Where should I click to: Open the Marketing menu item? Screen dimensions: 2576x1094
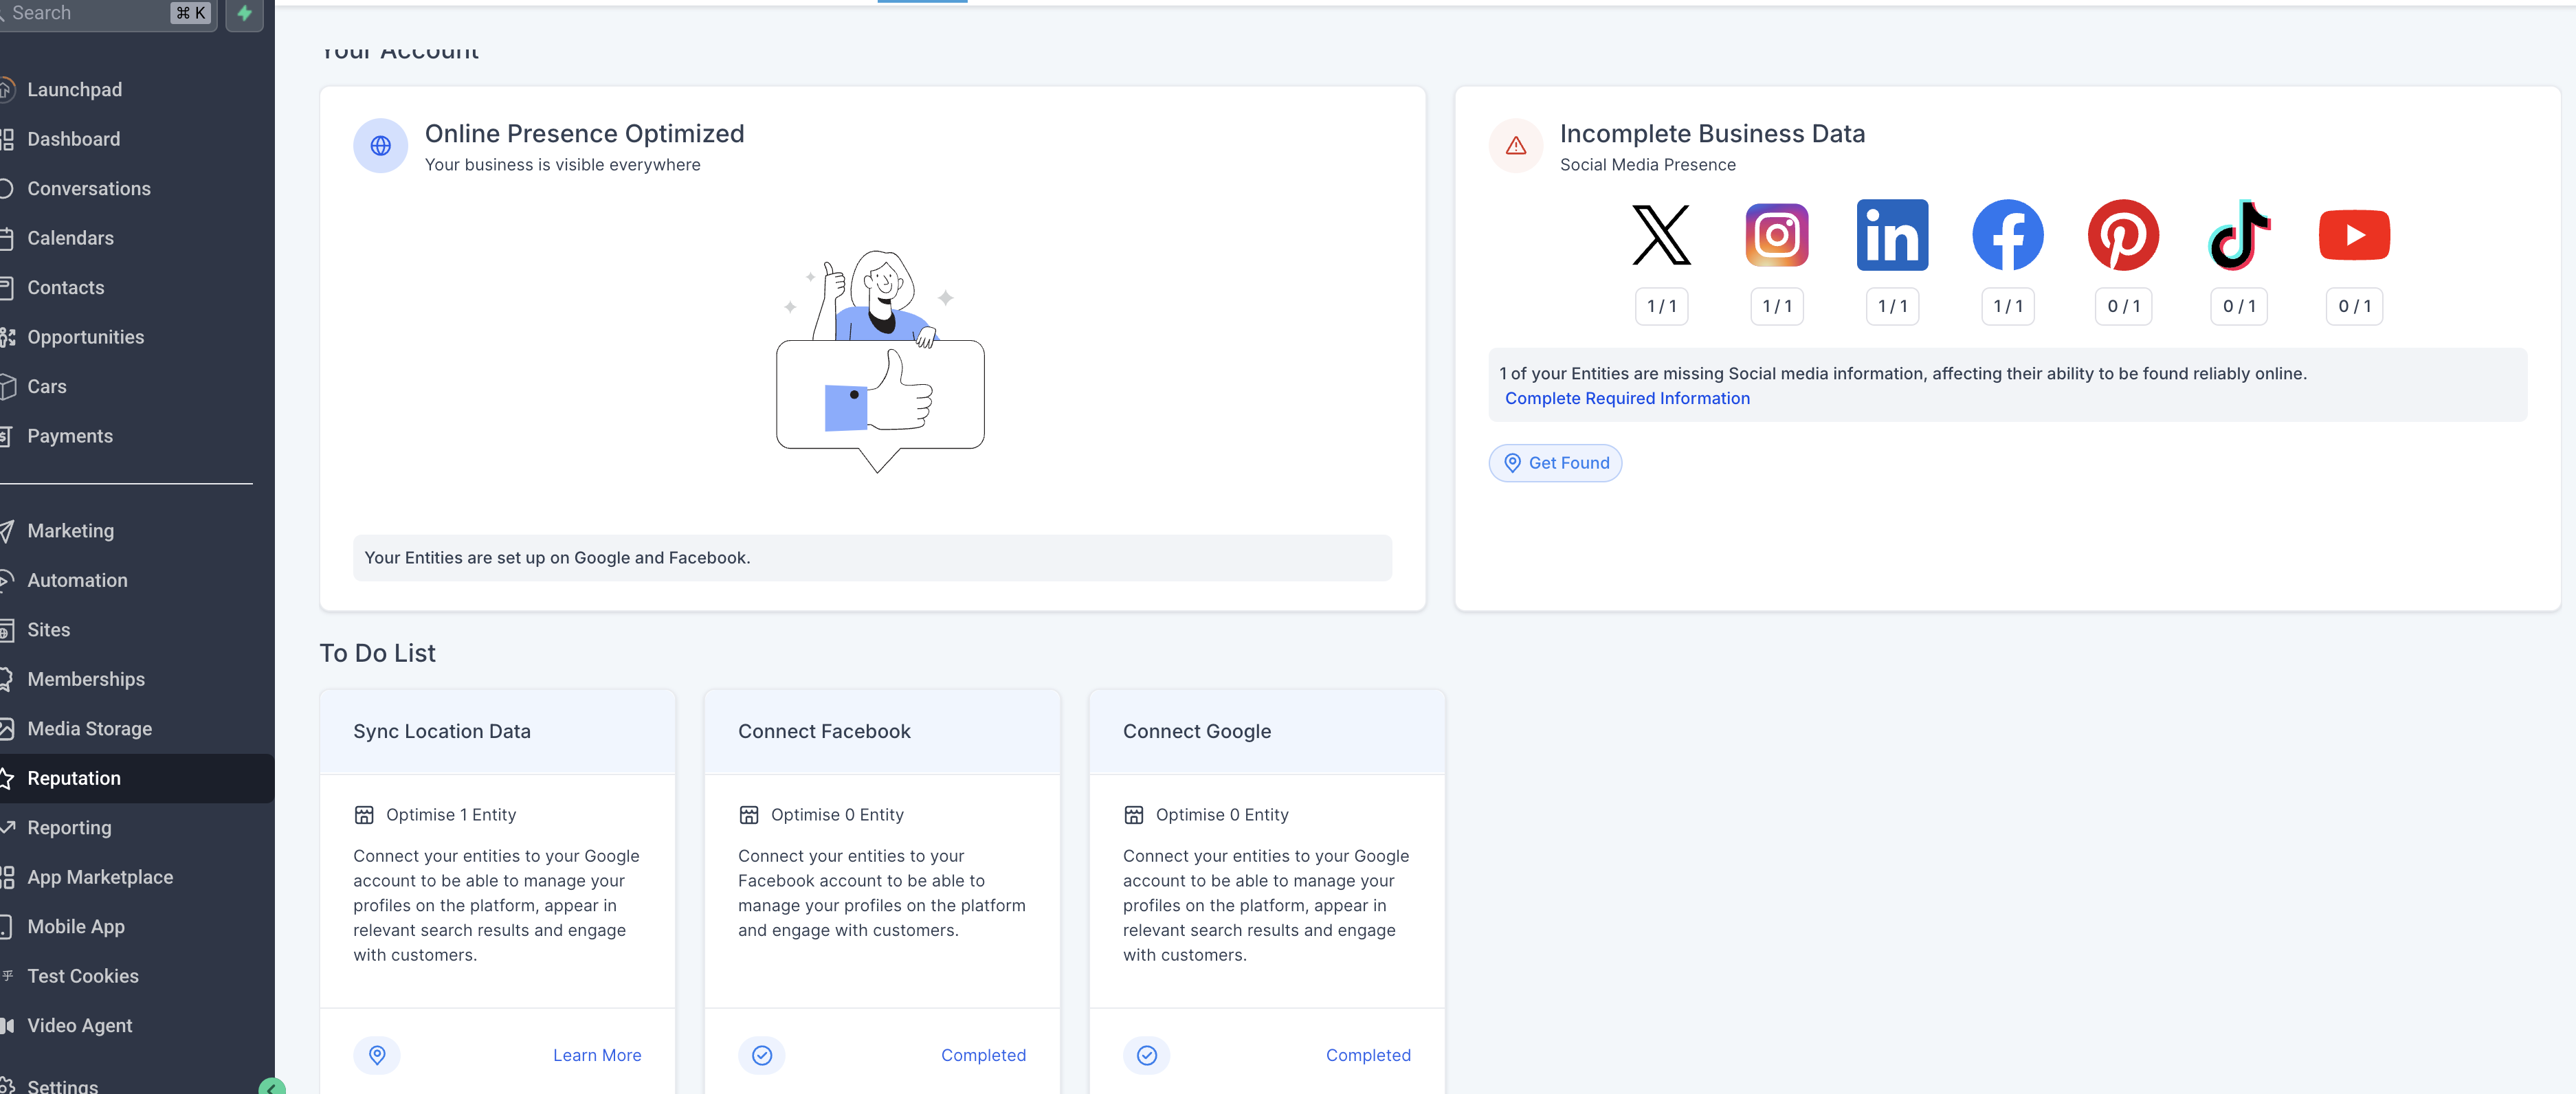(70, 531)
